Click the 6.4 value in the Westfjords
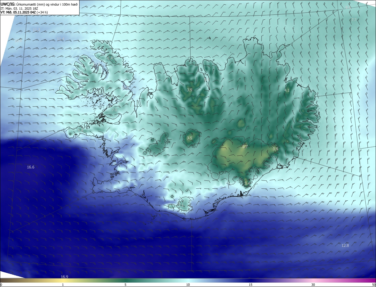 tap(110, 58)
